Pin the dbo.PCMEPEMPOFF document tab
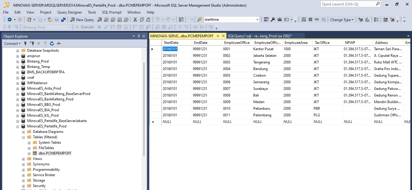Viewport: 412px width, 190px height. (218, 36)
